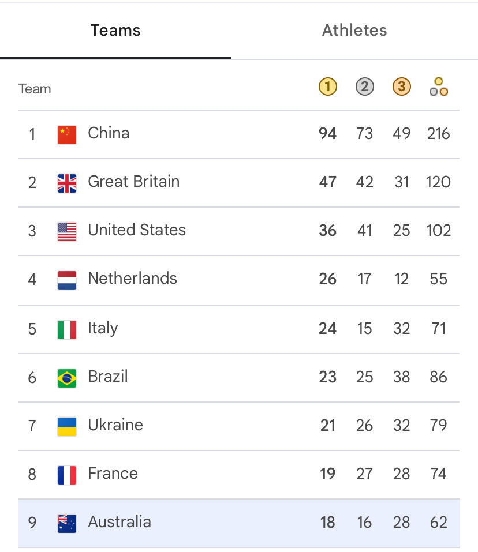This screenshot has height=552, width=478.
Task: Click the gold medal column icon
Action: (x=327, y=87)
